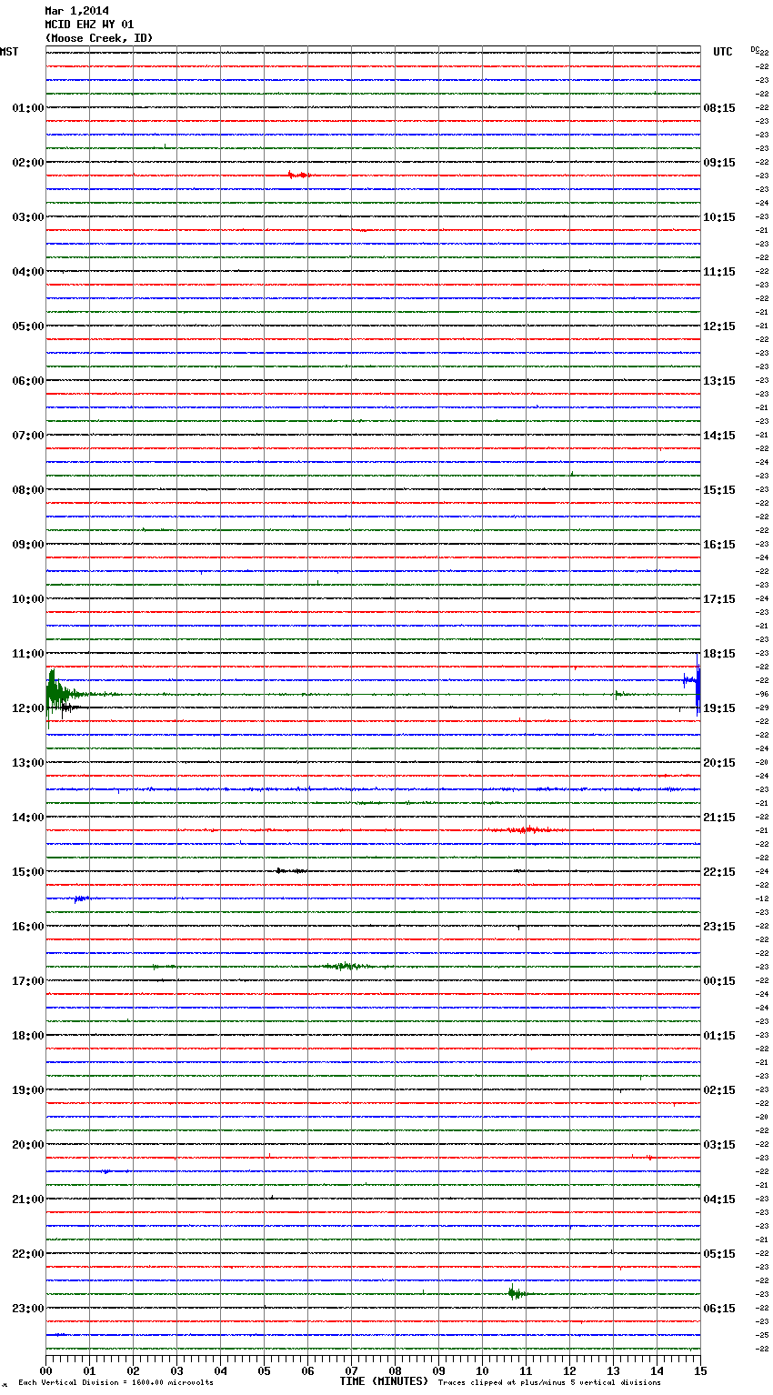This screenshot has width=773, height=1395.
Task: Click the "21:00" MST time label
Action: point(28,1199)
